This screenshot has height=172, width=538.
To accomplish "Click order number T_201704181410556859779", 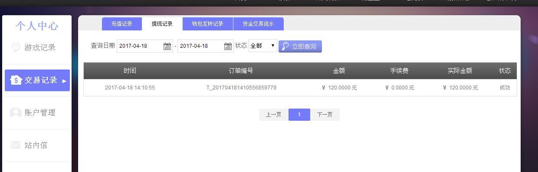I will 241,88.
